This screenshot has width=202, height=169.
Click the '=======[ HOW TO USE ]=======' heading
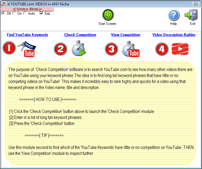pos(48,99)
